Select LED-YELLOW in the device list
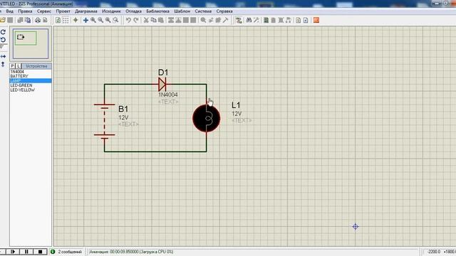 point(31,90)
